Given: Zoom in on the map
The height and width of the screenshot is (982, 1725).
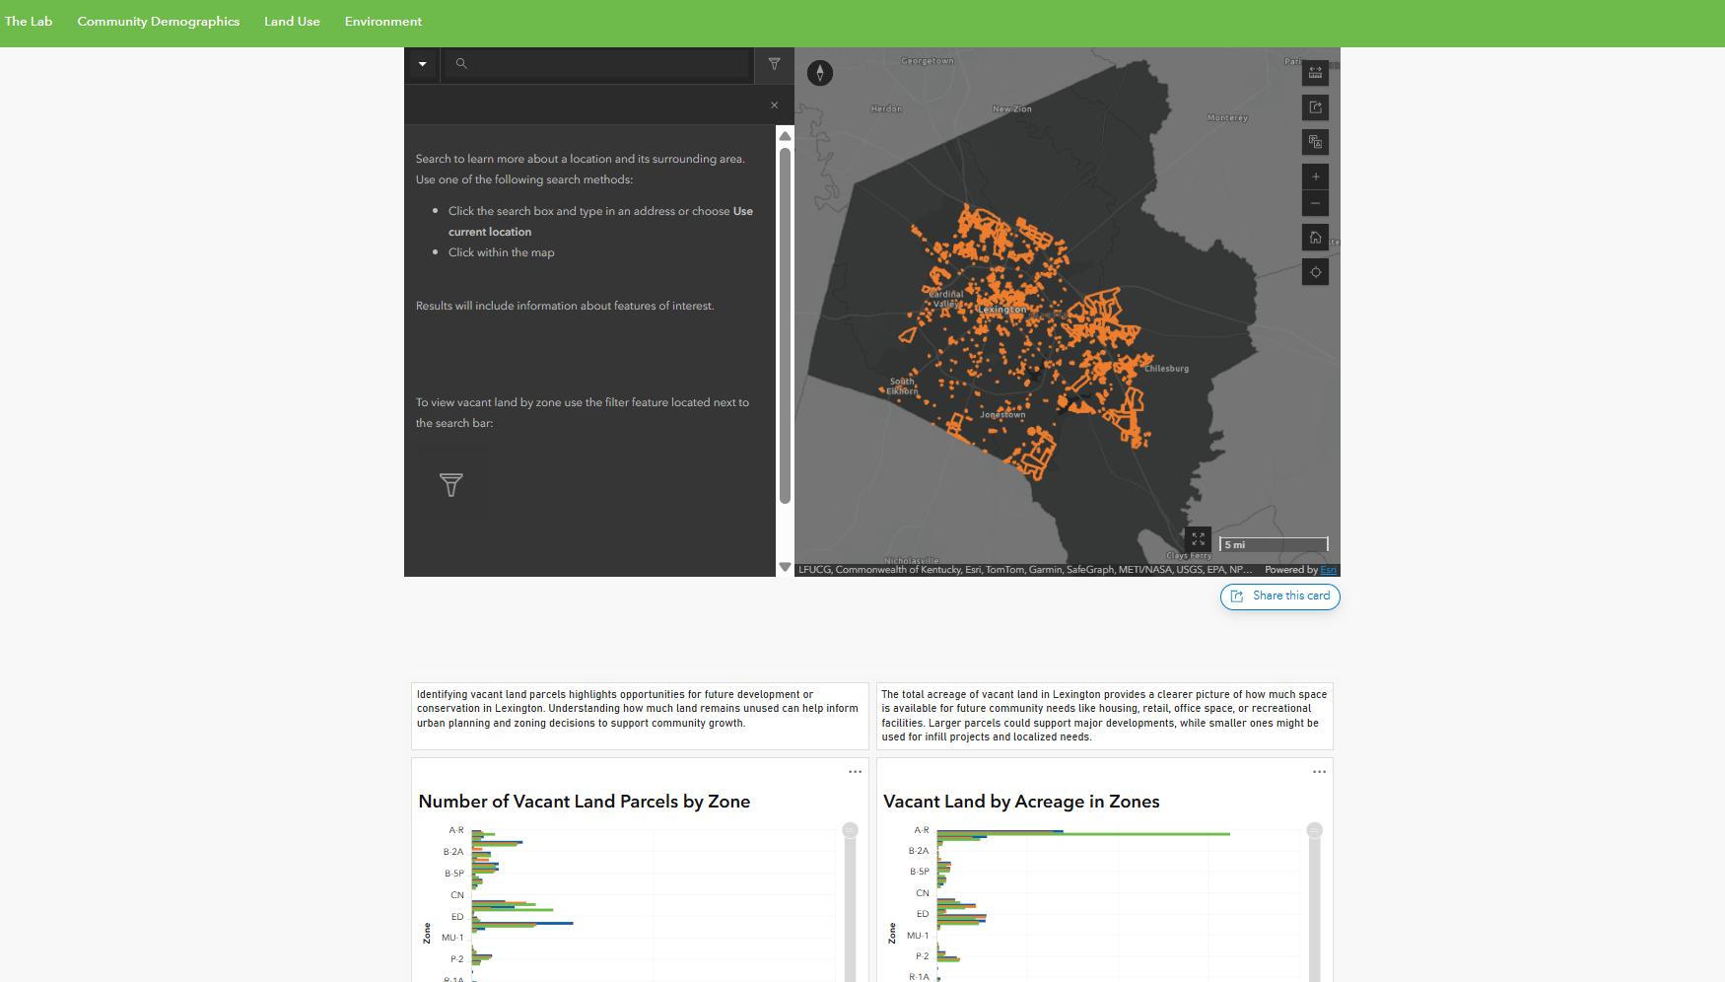Looking at the screenshot, I should click(x=1315, y=176).
